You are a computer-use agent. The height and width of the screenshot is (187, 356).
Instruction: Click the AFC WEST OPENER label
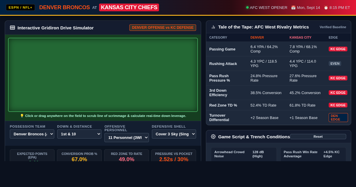268,7
